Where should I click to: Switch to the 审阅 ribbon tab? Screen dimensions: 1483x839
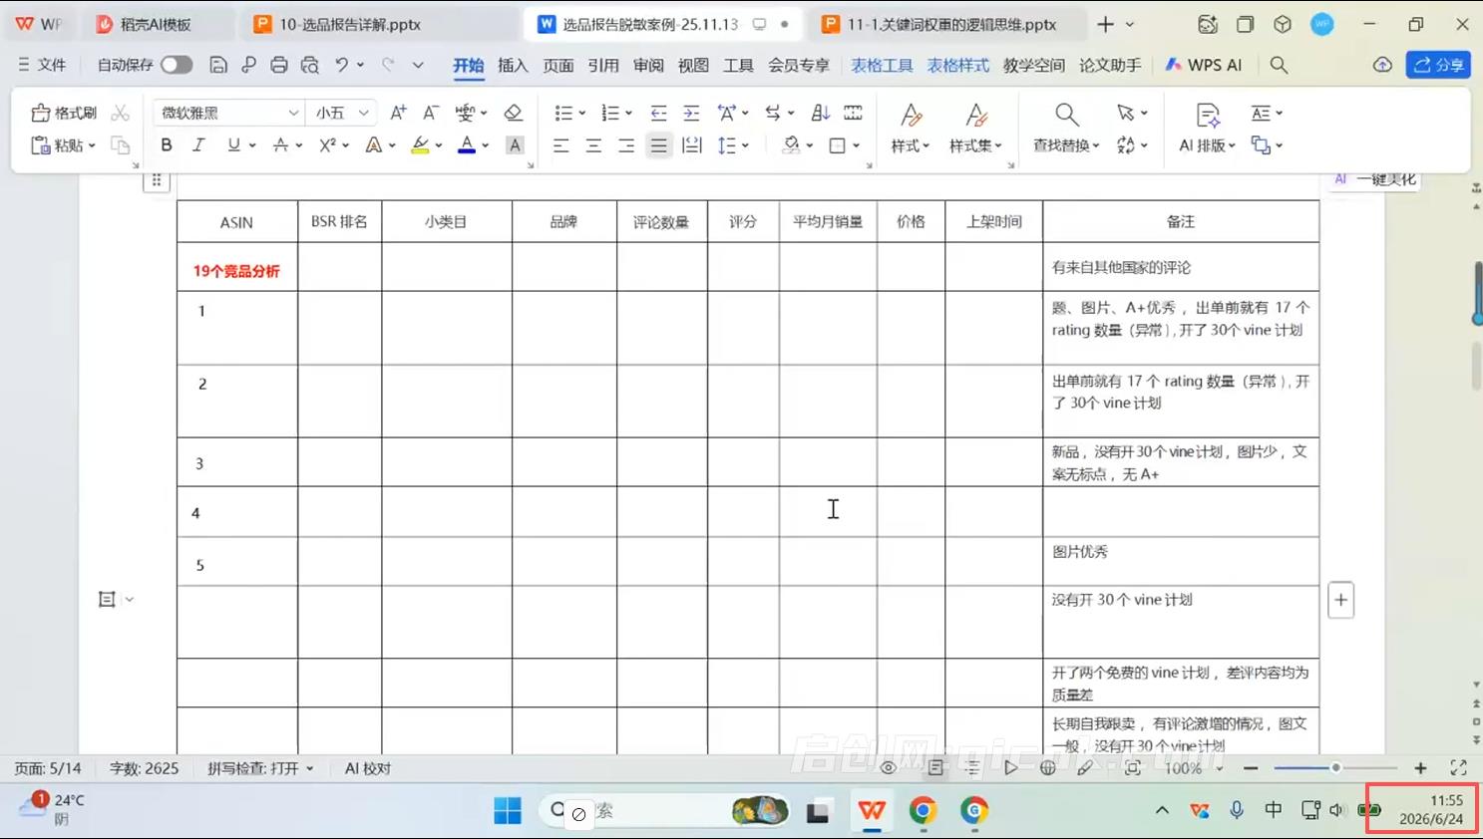coord(648,65)
